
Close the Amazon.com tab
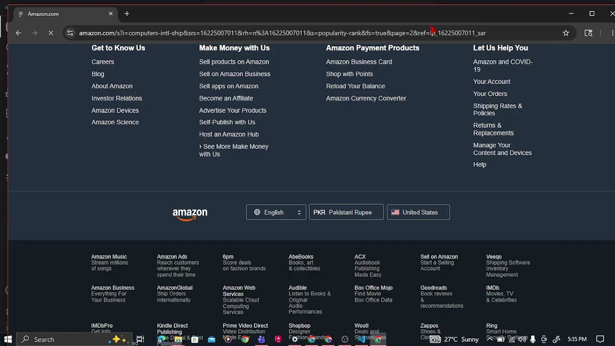click(111, 13)
